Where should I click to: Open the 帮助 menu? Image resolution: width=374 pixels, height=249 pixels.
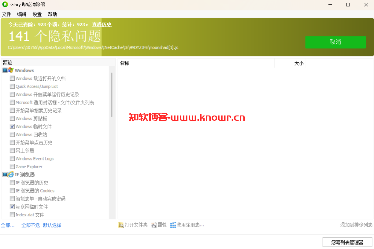(x=52, y=14)
